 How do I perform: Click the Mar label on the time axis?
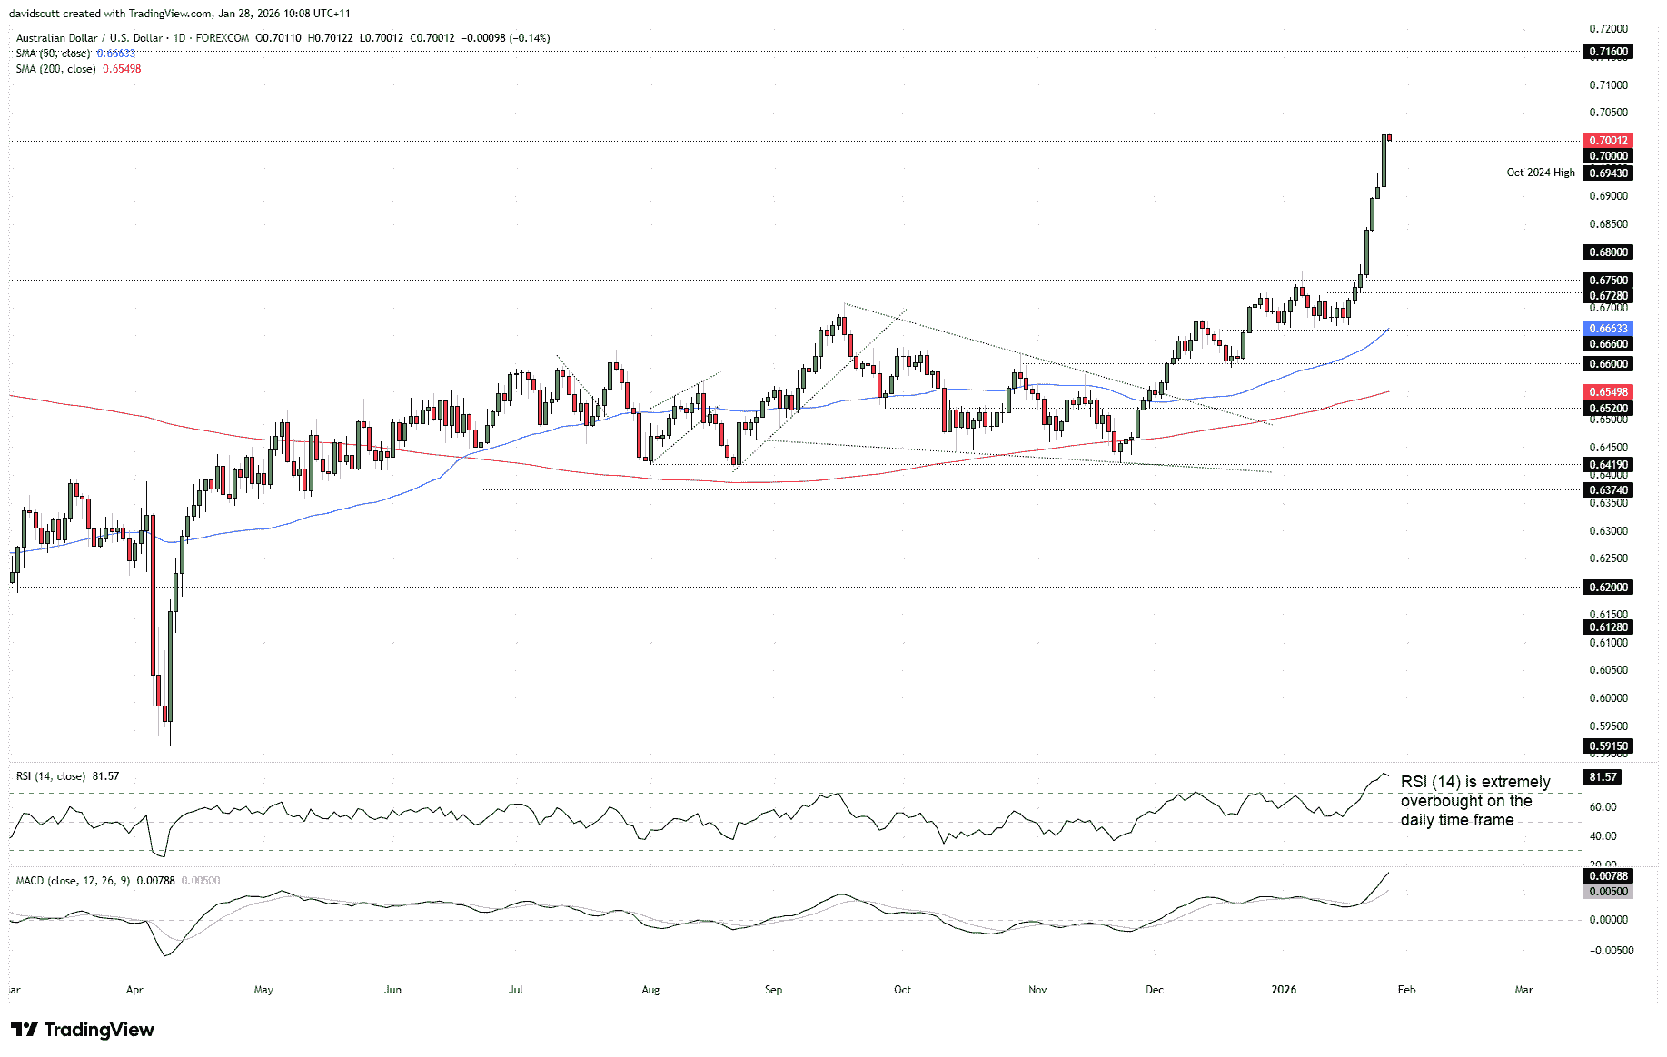pos(1523,990)
